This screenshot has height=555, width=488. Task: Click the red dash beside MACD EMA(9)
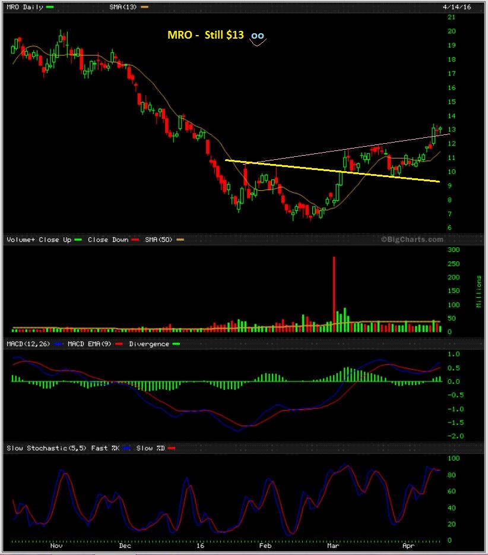coord(119,343)
